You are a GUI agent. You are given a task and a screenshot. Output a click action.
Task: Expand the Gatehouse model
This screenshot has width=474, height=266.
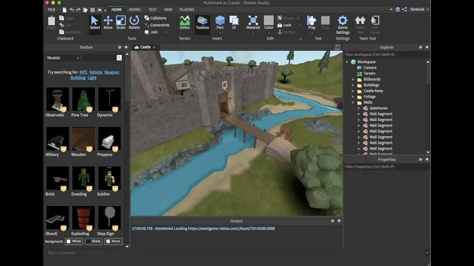359,108
